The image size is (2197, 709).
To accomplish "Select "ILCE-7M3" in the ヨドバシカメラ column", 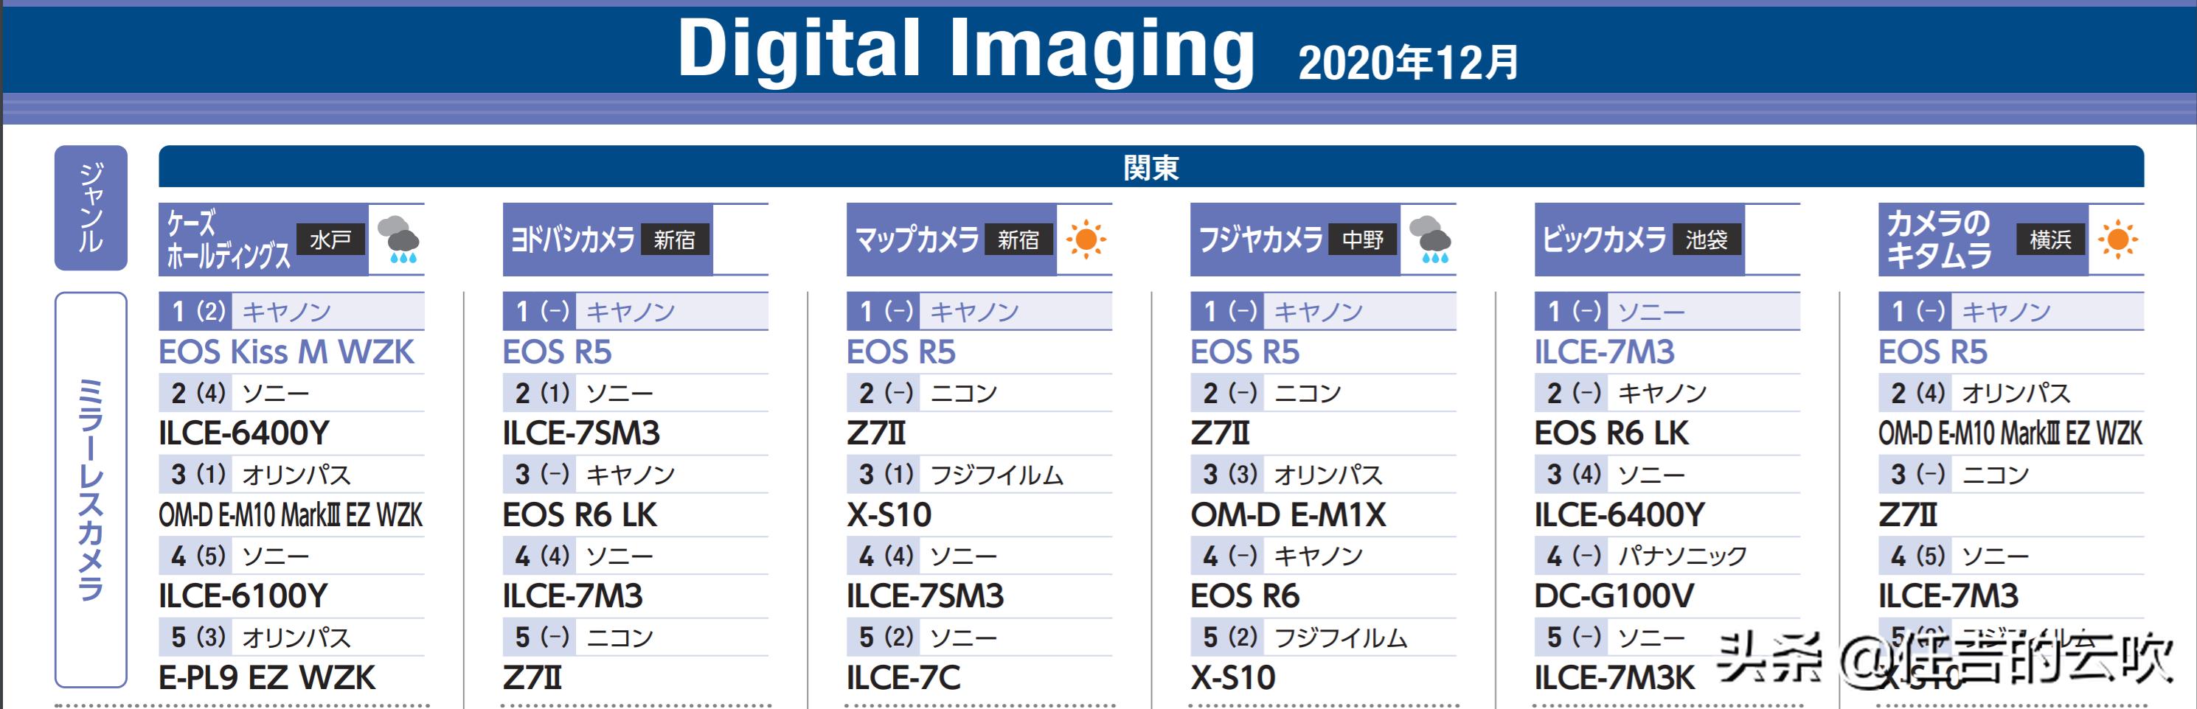I will click(x=573, y=596).
